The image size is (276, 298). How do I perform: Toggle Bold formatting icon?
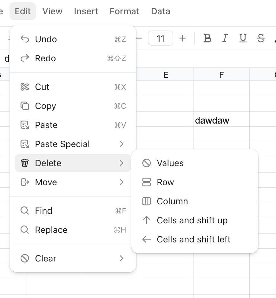click(207, 38)
